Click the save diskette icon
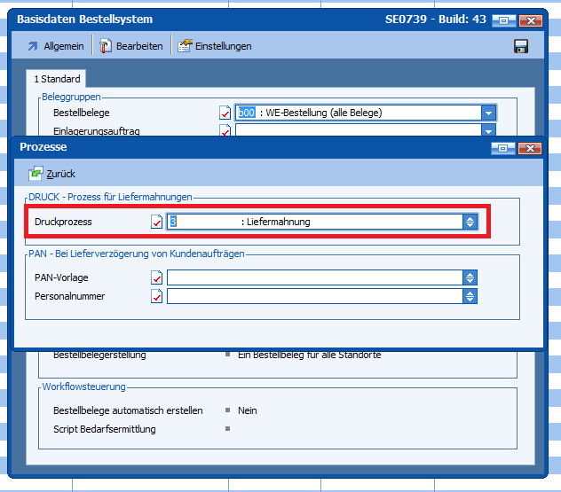561x492 pixels. pyautogui.click(x=521, y=46)
